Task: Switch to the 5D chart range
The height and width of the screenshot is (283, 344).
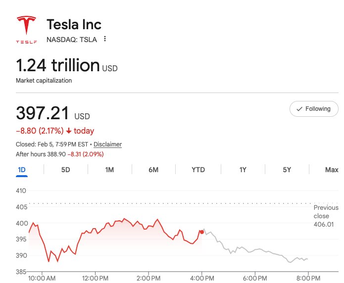Action: (65, 170)
